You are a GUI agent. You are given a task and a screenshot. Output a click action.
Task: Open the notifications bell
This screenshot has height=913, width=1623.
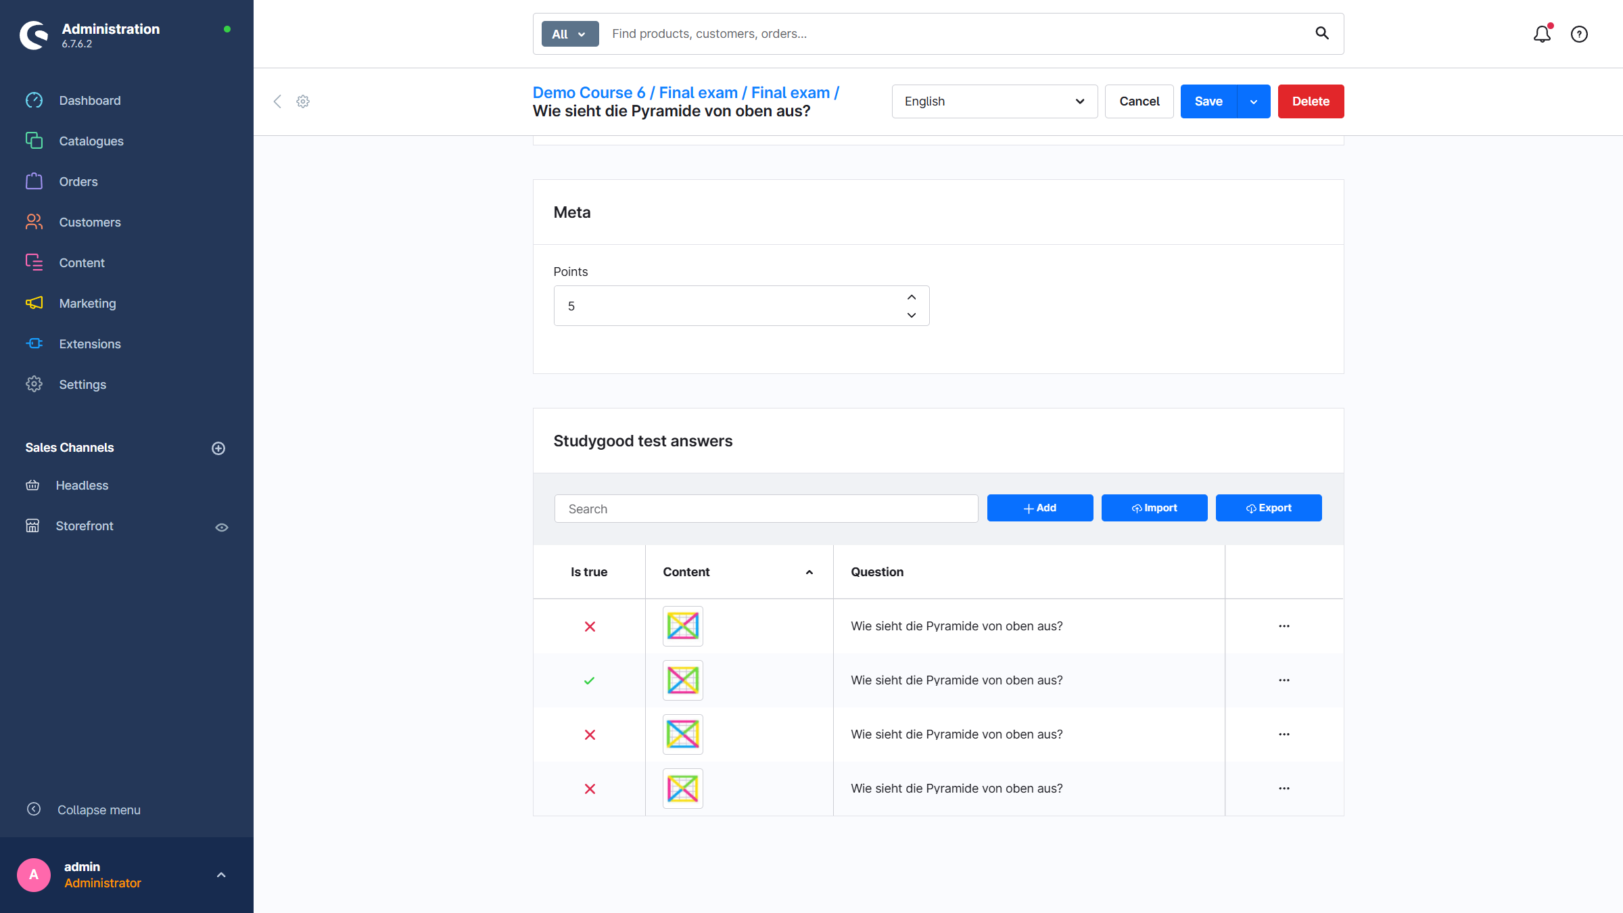(x=1542, y=34)
